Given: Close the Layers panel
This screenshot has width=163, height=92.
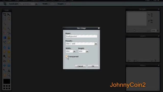Looking at the screenshot, I should (x=158, y=36).
